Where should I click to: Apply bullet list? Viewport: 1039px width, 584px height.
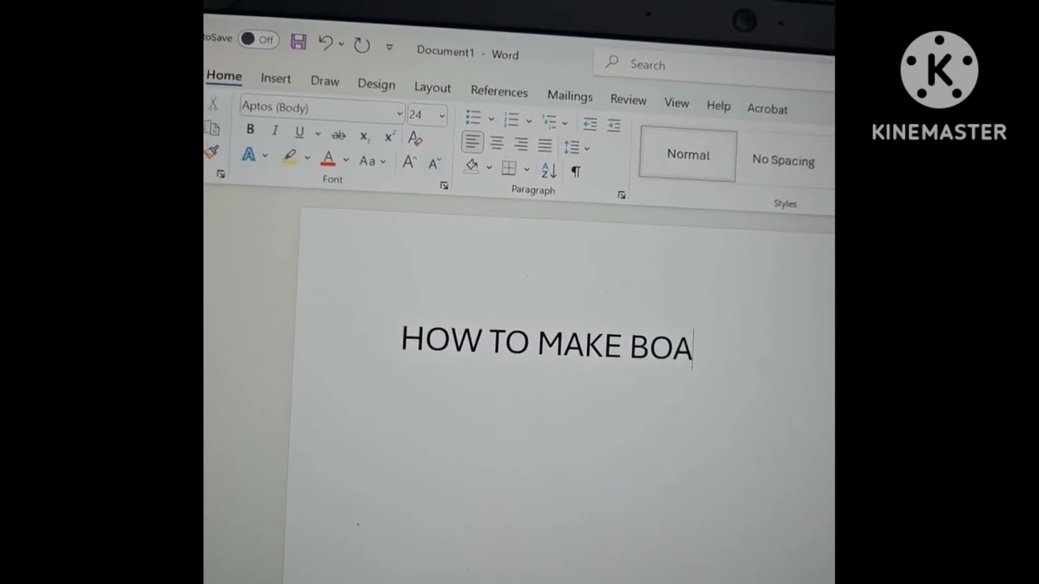tap(473, 118)
